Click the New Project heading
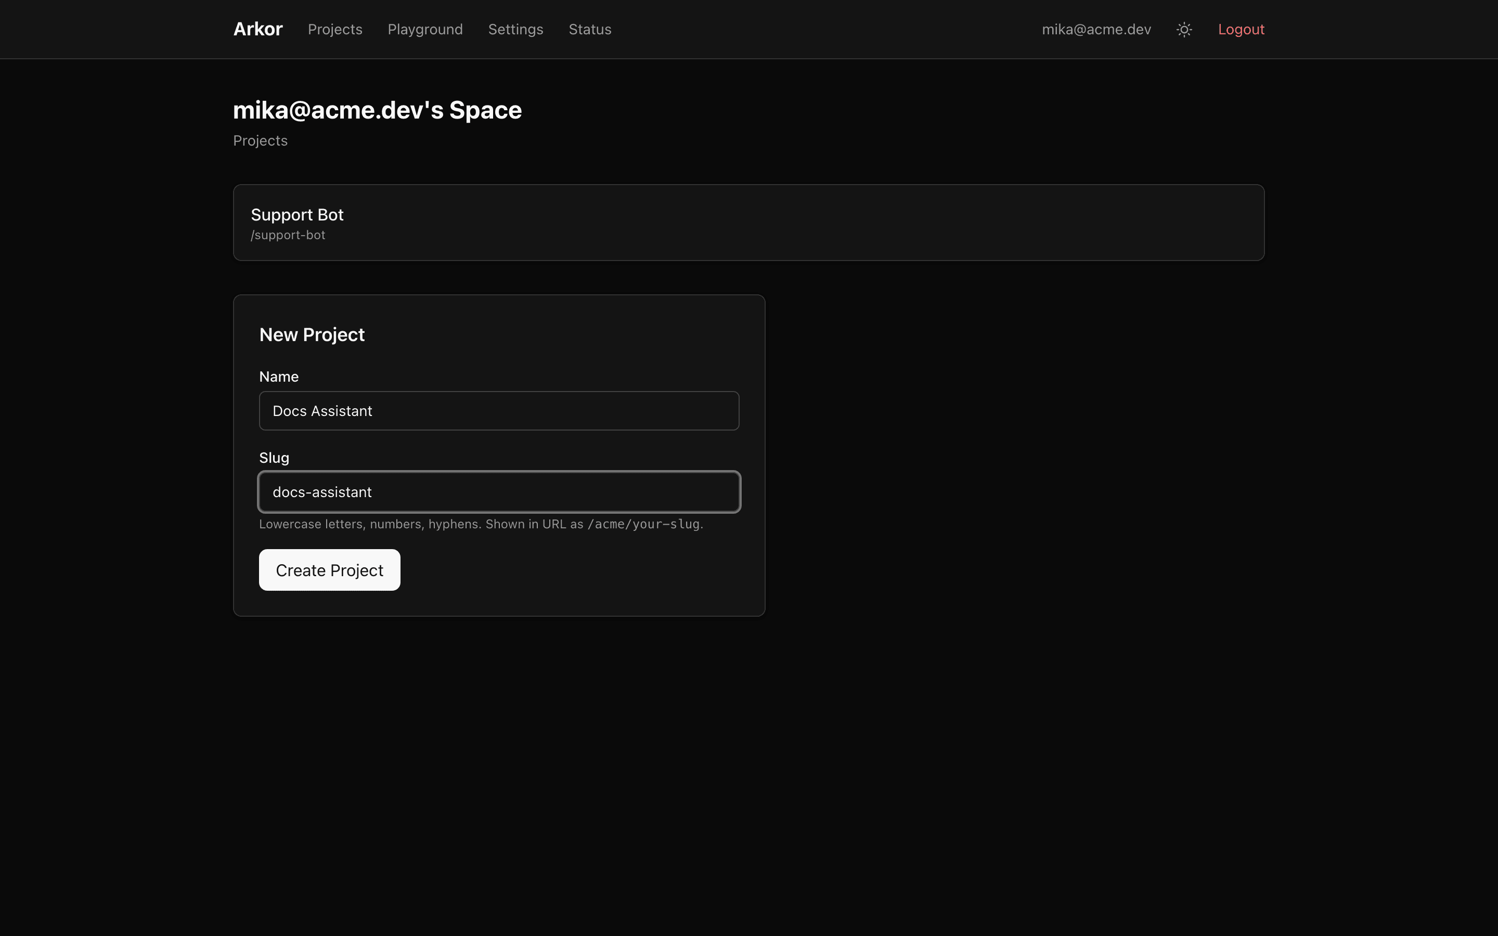 point(312,334)
